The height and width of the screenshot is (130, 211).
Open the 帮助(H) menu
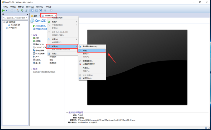coord(48,7)
